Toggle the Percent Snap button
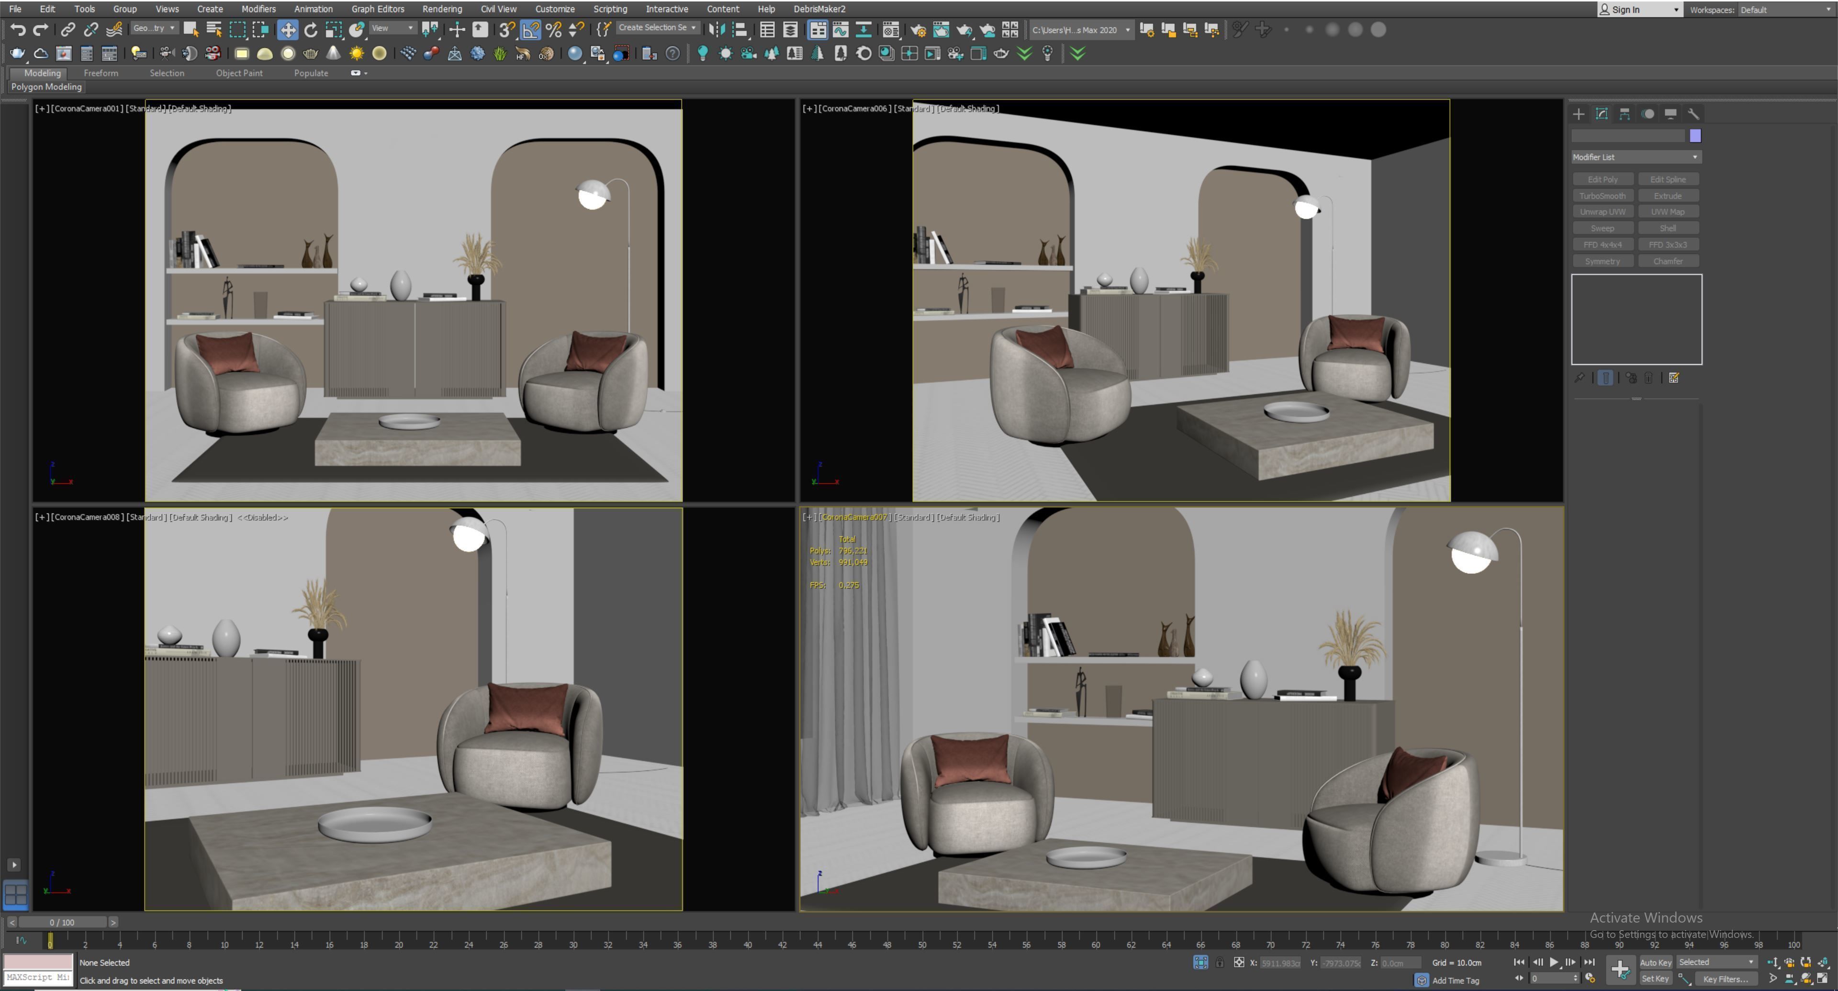 [553, 29]
